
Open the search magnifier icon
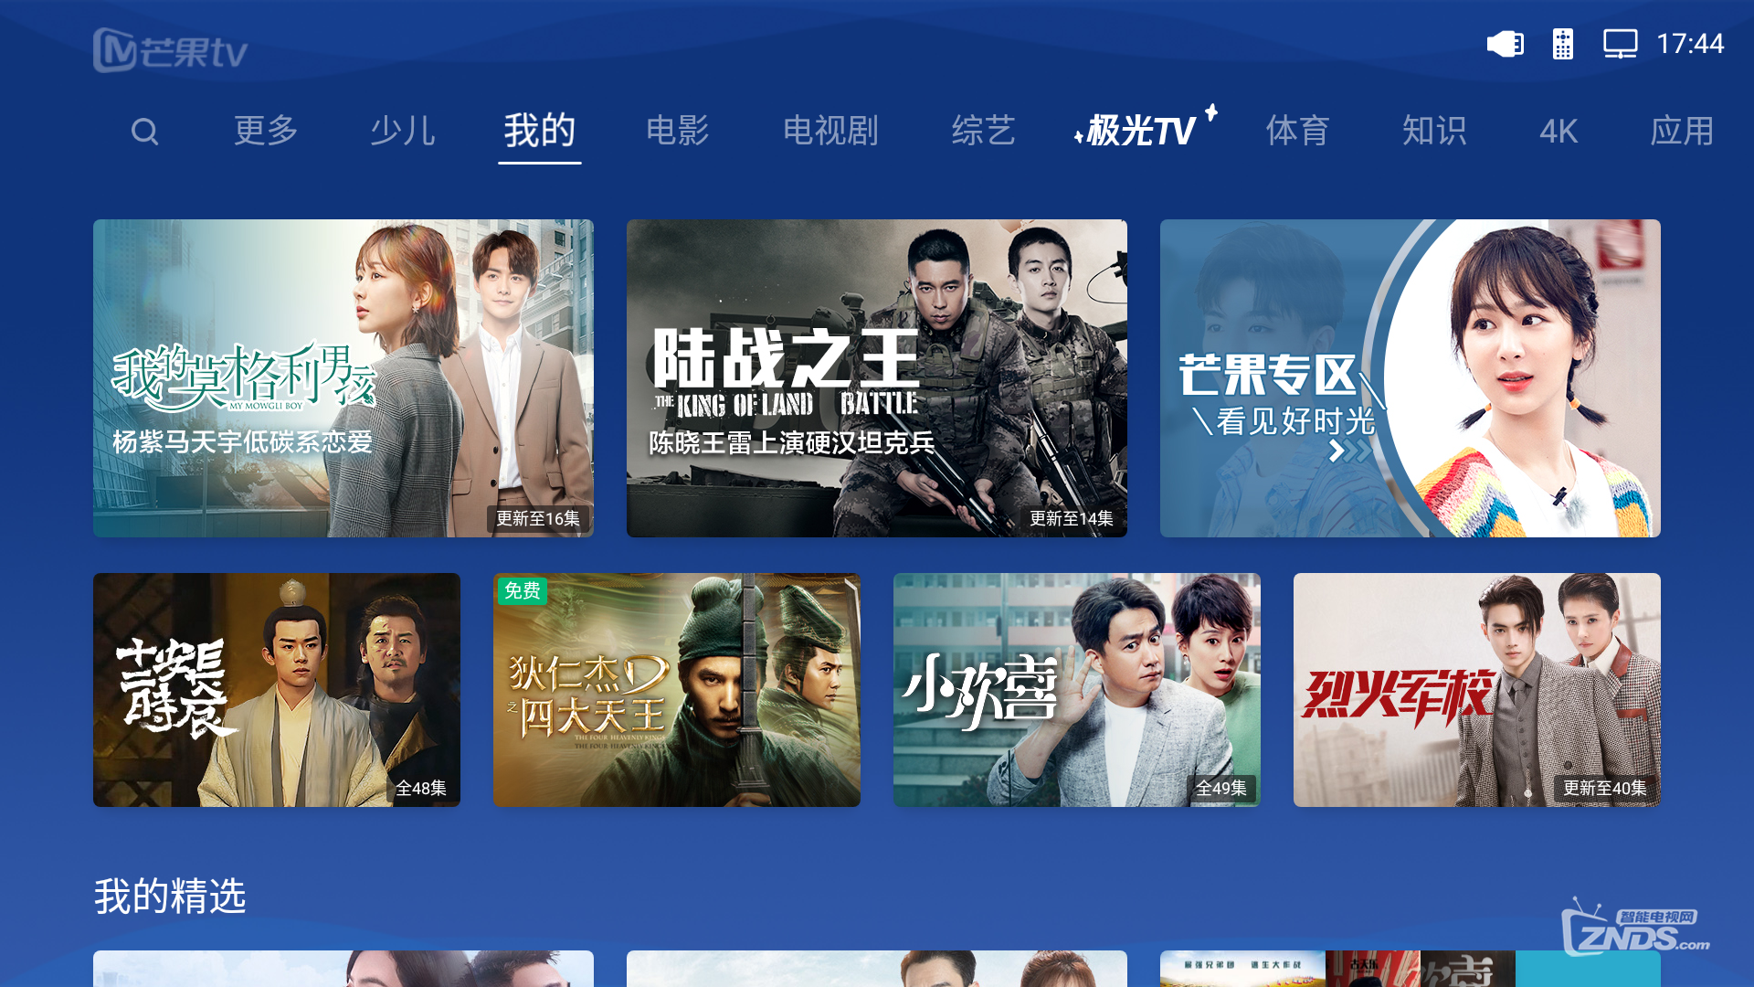click(x=144, y=132)
